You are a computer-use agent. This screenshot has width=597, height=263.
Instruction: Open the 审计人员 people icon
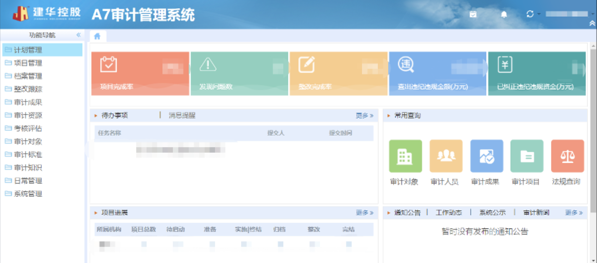(x=446, y=156)
